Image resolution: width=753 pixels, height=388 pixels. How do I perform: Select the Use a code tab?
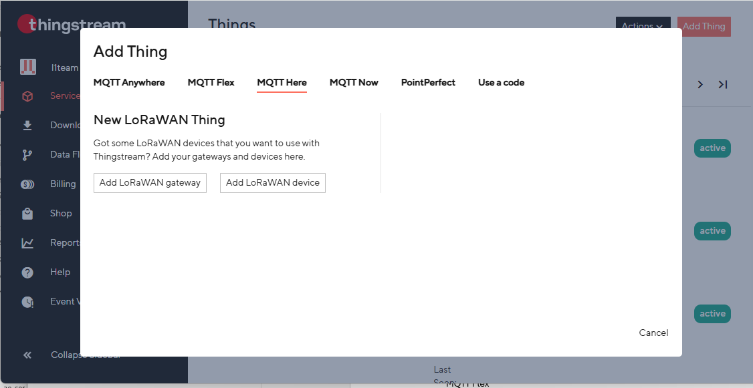coord(502,83)
